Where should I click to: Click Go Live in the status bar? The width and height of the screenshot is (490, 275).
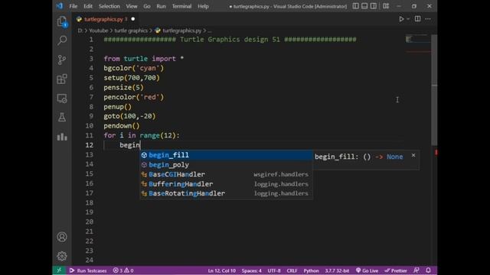[367, 270]
